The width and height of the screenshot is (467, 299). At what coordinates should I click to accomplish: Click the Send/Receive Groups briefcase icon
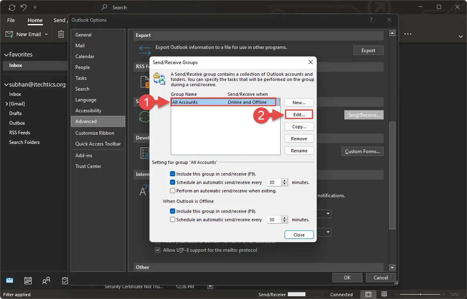(x=159, y=79)
